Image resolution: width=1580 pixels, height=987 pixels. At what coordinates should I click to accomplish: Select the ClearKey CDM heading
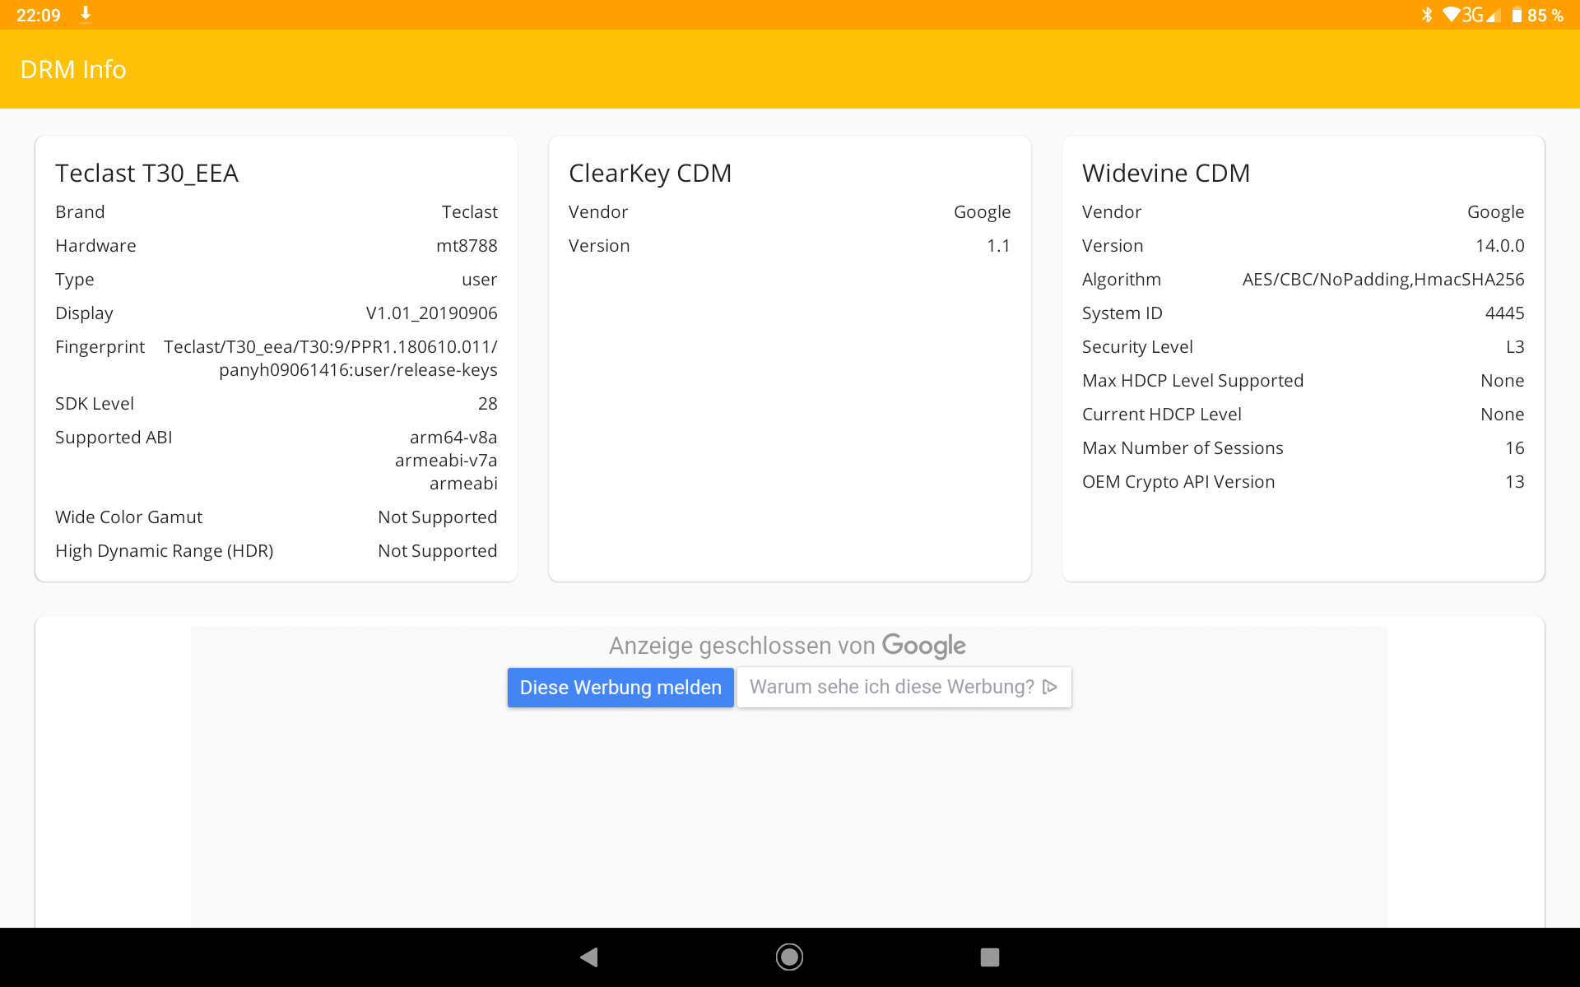(650, 174)
